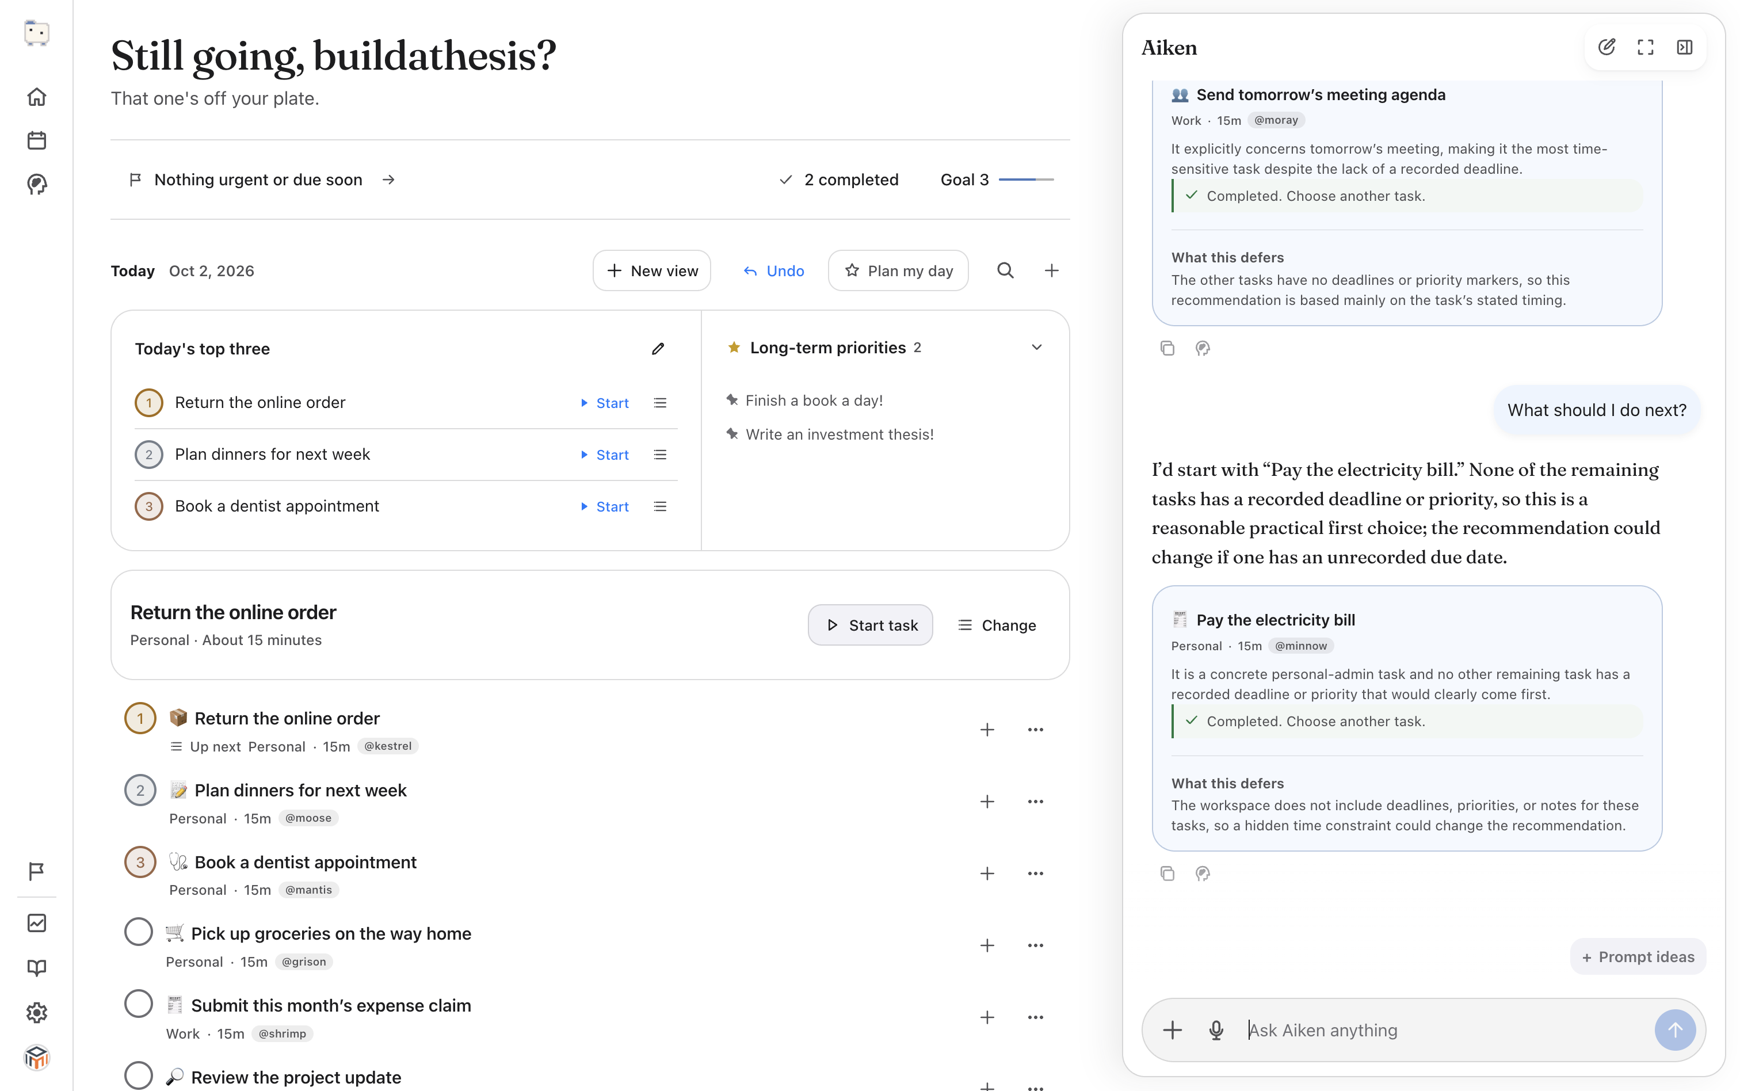This screenshot has height=1091, width=1740.
Task: Open the calendar icon in sidebar
Action: pyautogui.click(x=37, y=141)
